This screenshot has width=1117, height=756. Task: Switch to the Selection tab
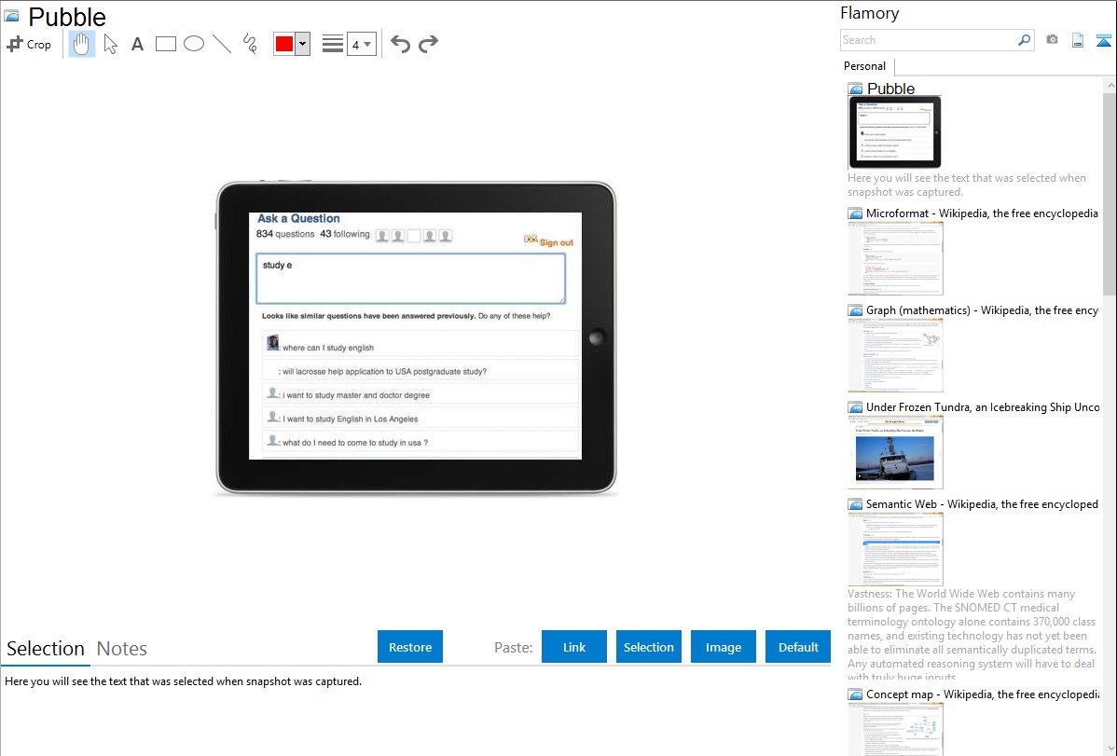click(x=46, y=649)
